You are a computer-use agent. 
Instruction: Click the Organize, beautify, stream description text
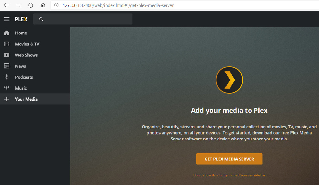pos(229,133)
